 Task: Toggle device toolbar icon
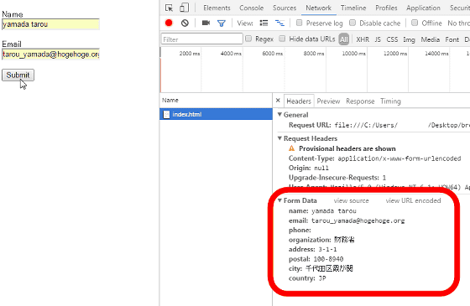pyautogui.click(x=184, y=8)
